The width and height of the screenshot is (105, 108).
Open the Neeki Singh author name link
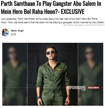click(x=17, y=31)
